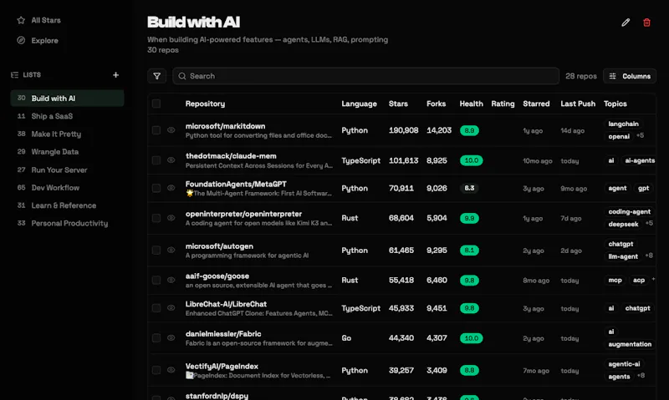Select the Make It Pretty list
Image resolution: width=669 pixels, height=400 pixels.
68,134
